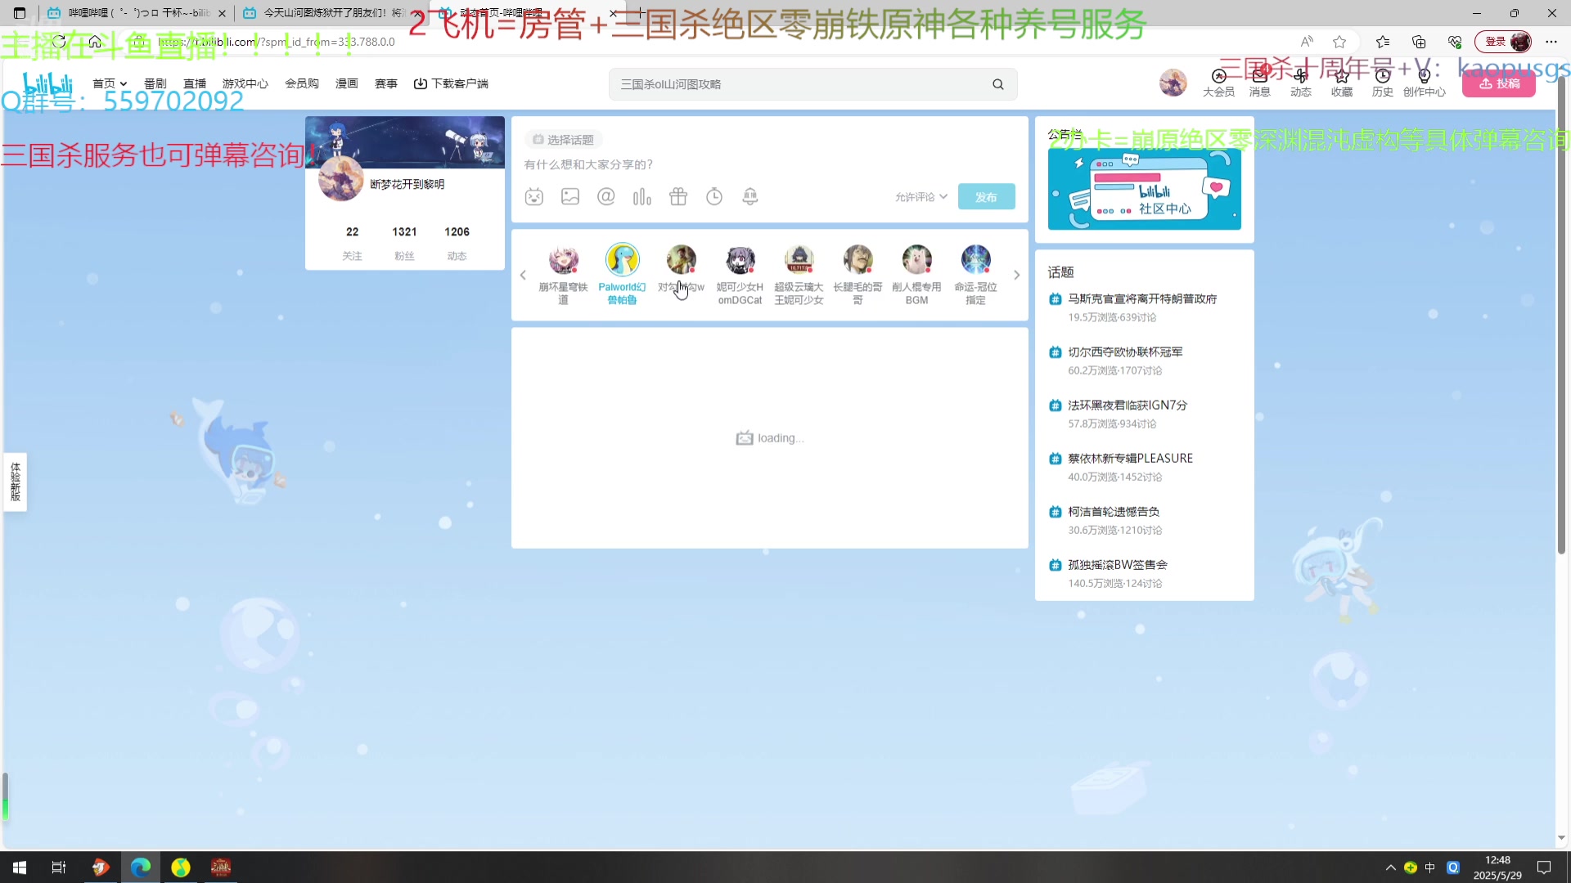Viewport: 1571px width, 883px height.
Task: Click the page vertical scrollbar
Action: [x=1561, y=315]
